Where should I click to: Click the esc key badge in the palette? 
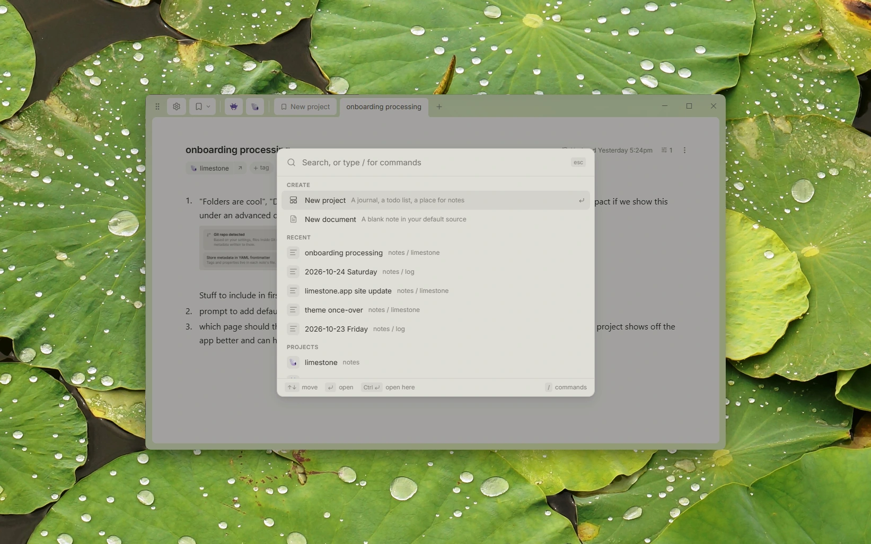tap(578, 163)
